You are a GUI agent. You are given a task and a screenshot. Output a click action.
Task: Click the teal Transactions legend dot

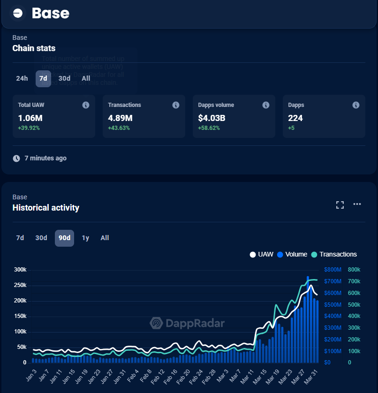(314, 255)
